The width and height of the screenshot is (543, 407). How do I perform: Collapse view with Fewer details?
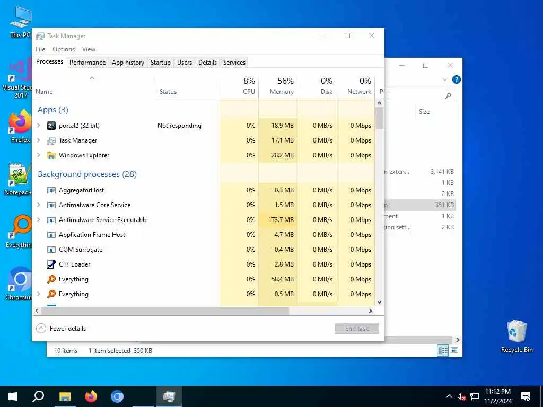point(62,329)
